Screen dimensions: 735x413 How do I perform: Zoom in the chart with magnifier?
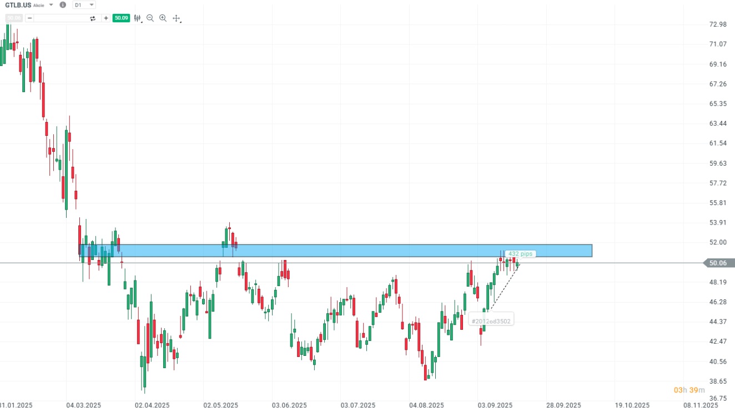(163, 18)
